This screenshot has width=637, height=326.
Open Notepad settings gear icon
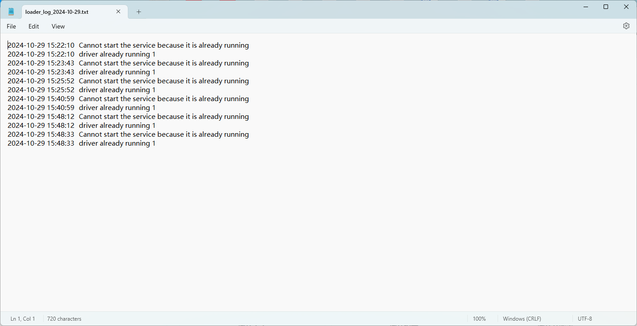tap(626, 26)
